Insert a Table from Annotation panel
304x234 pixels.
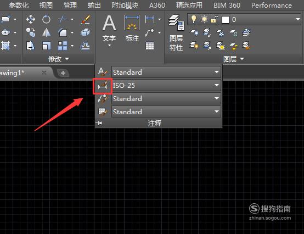pos(150,46)
